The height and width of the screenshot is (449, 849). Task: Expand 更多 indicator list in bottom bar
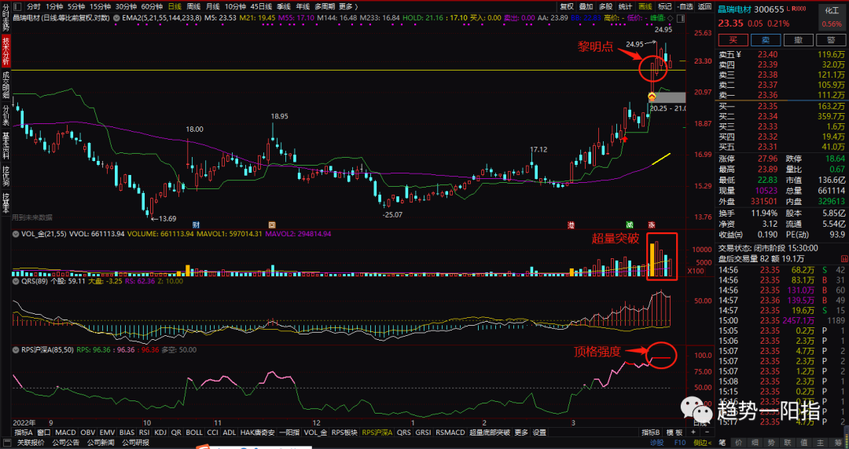(x=521, y=433)
